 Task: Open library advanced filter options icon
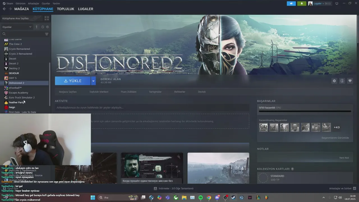pos(47,34)
